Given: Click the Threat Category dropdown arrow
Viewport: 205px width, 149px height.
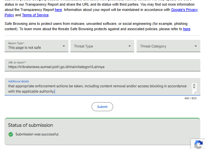Looking at the screenshot, I should [196, 46].
